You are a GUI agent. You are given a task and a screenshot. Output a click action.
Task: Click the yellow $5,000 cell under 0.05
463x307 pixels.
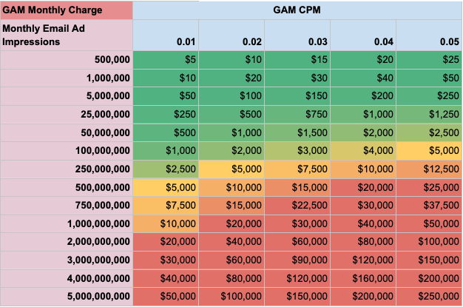coord(429,150)
